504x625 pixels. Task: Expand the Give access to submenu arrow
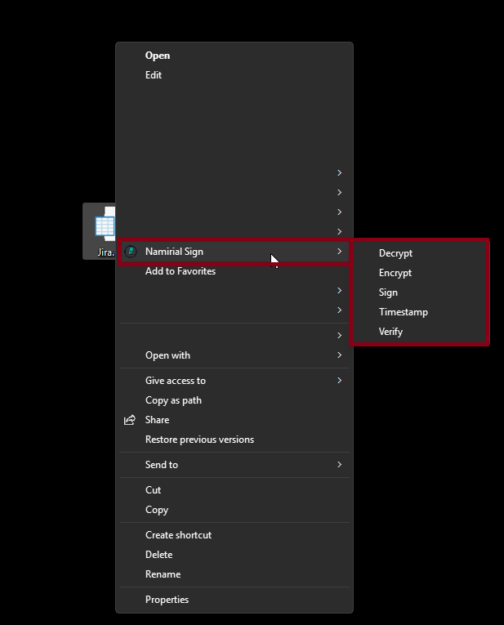(x=339, y=381)
